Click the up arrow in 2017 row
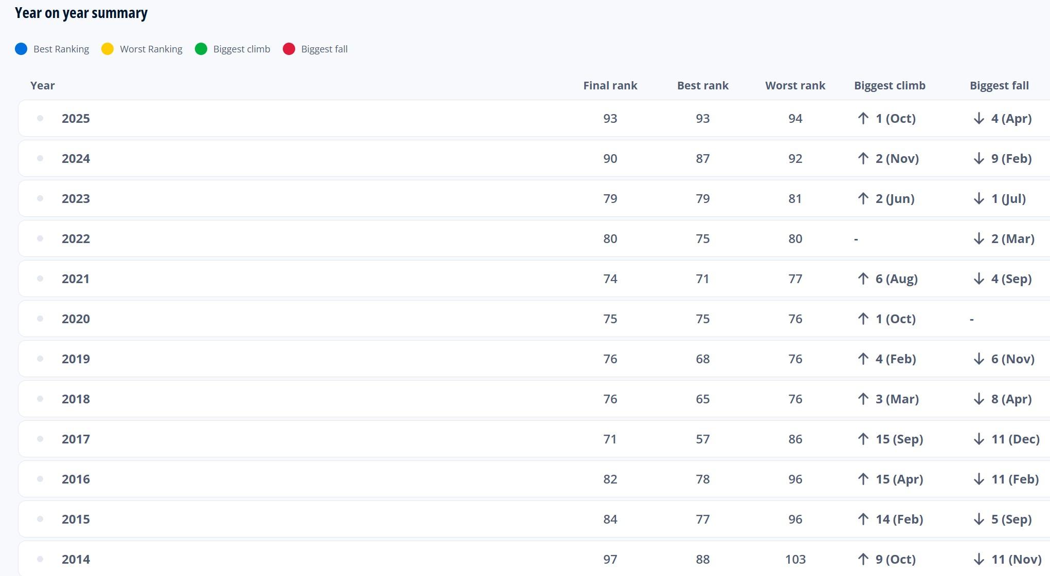1050x576 pixels. pyautogui.click(x=863, y=439)
